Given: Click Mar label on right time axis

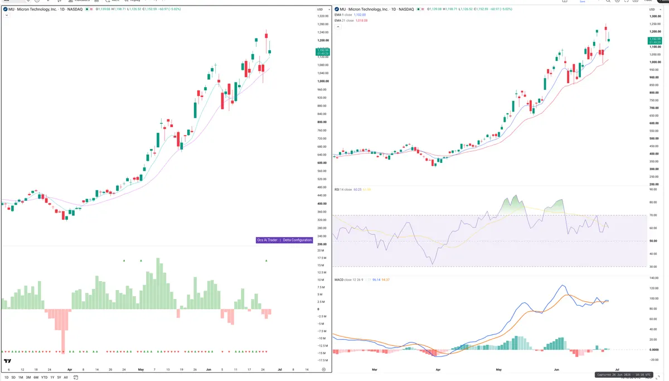Looking at the screenshot, I should 375,369.
